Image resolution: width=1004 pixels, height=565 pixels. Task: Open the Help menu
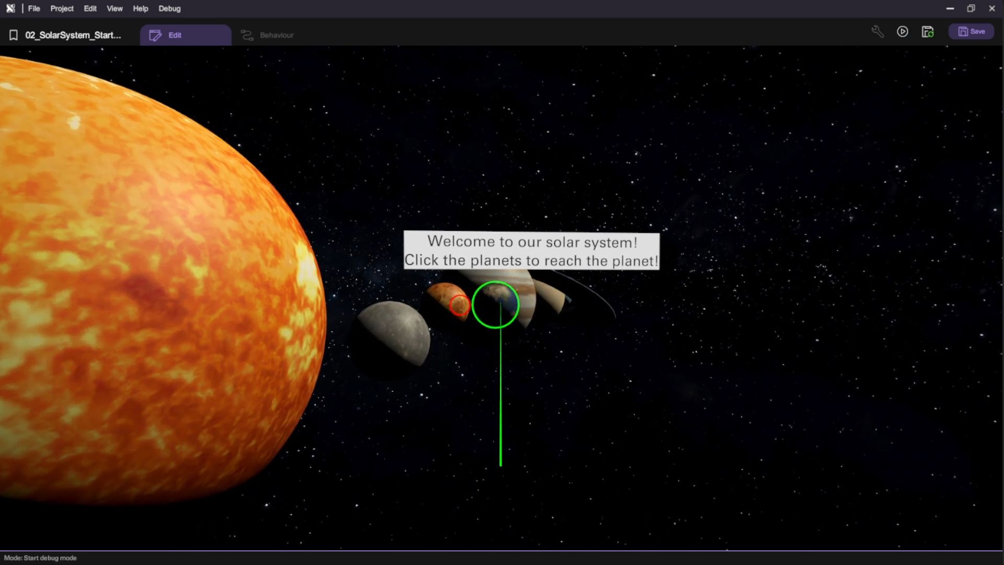[x=140, y=8]
